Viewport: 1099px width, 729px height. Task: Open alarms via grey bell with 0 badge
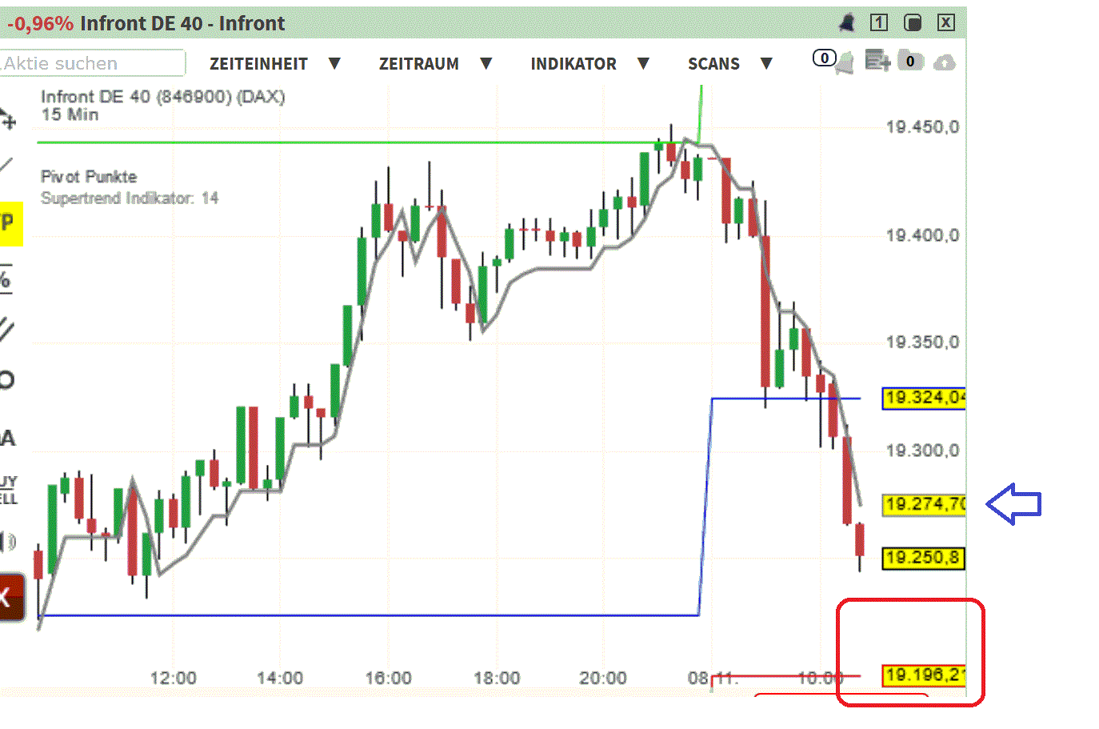[x=843, y=62]
